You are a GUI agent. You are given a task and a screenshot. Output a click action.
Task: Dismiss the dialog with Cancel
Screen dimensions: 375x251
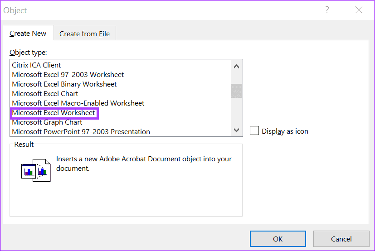point(341,239)
